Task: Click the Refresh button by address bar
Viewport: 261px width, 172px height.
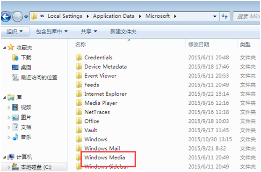Action: coord(225,16)
